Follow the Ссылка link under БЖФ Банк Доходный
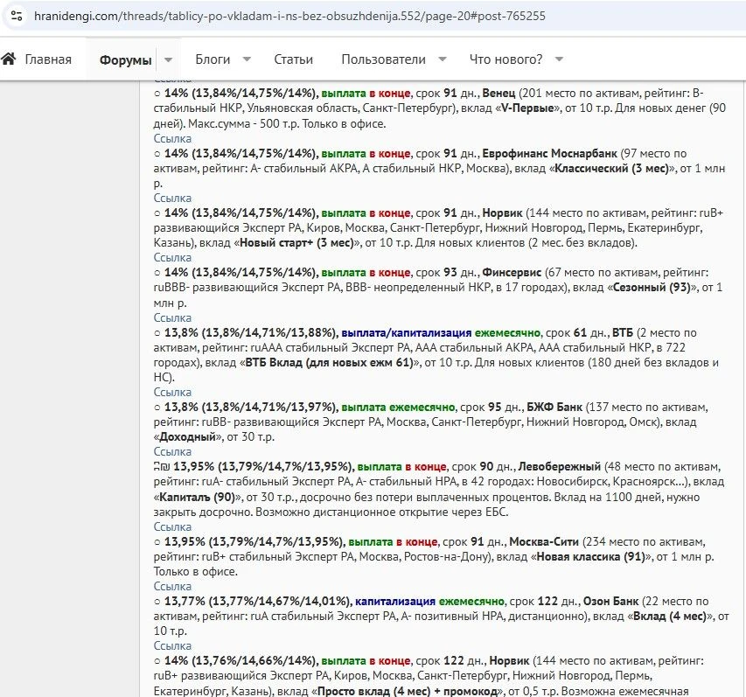 pos(172,451)
